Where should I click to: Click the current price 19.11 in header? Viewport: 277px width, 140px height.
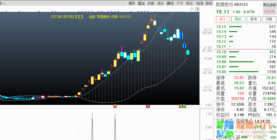[x=223, y=12]
